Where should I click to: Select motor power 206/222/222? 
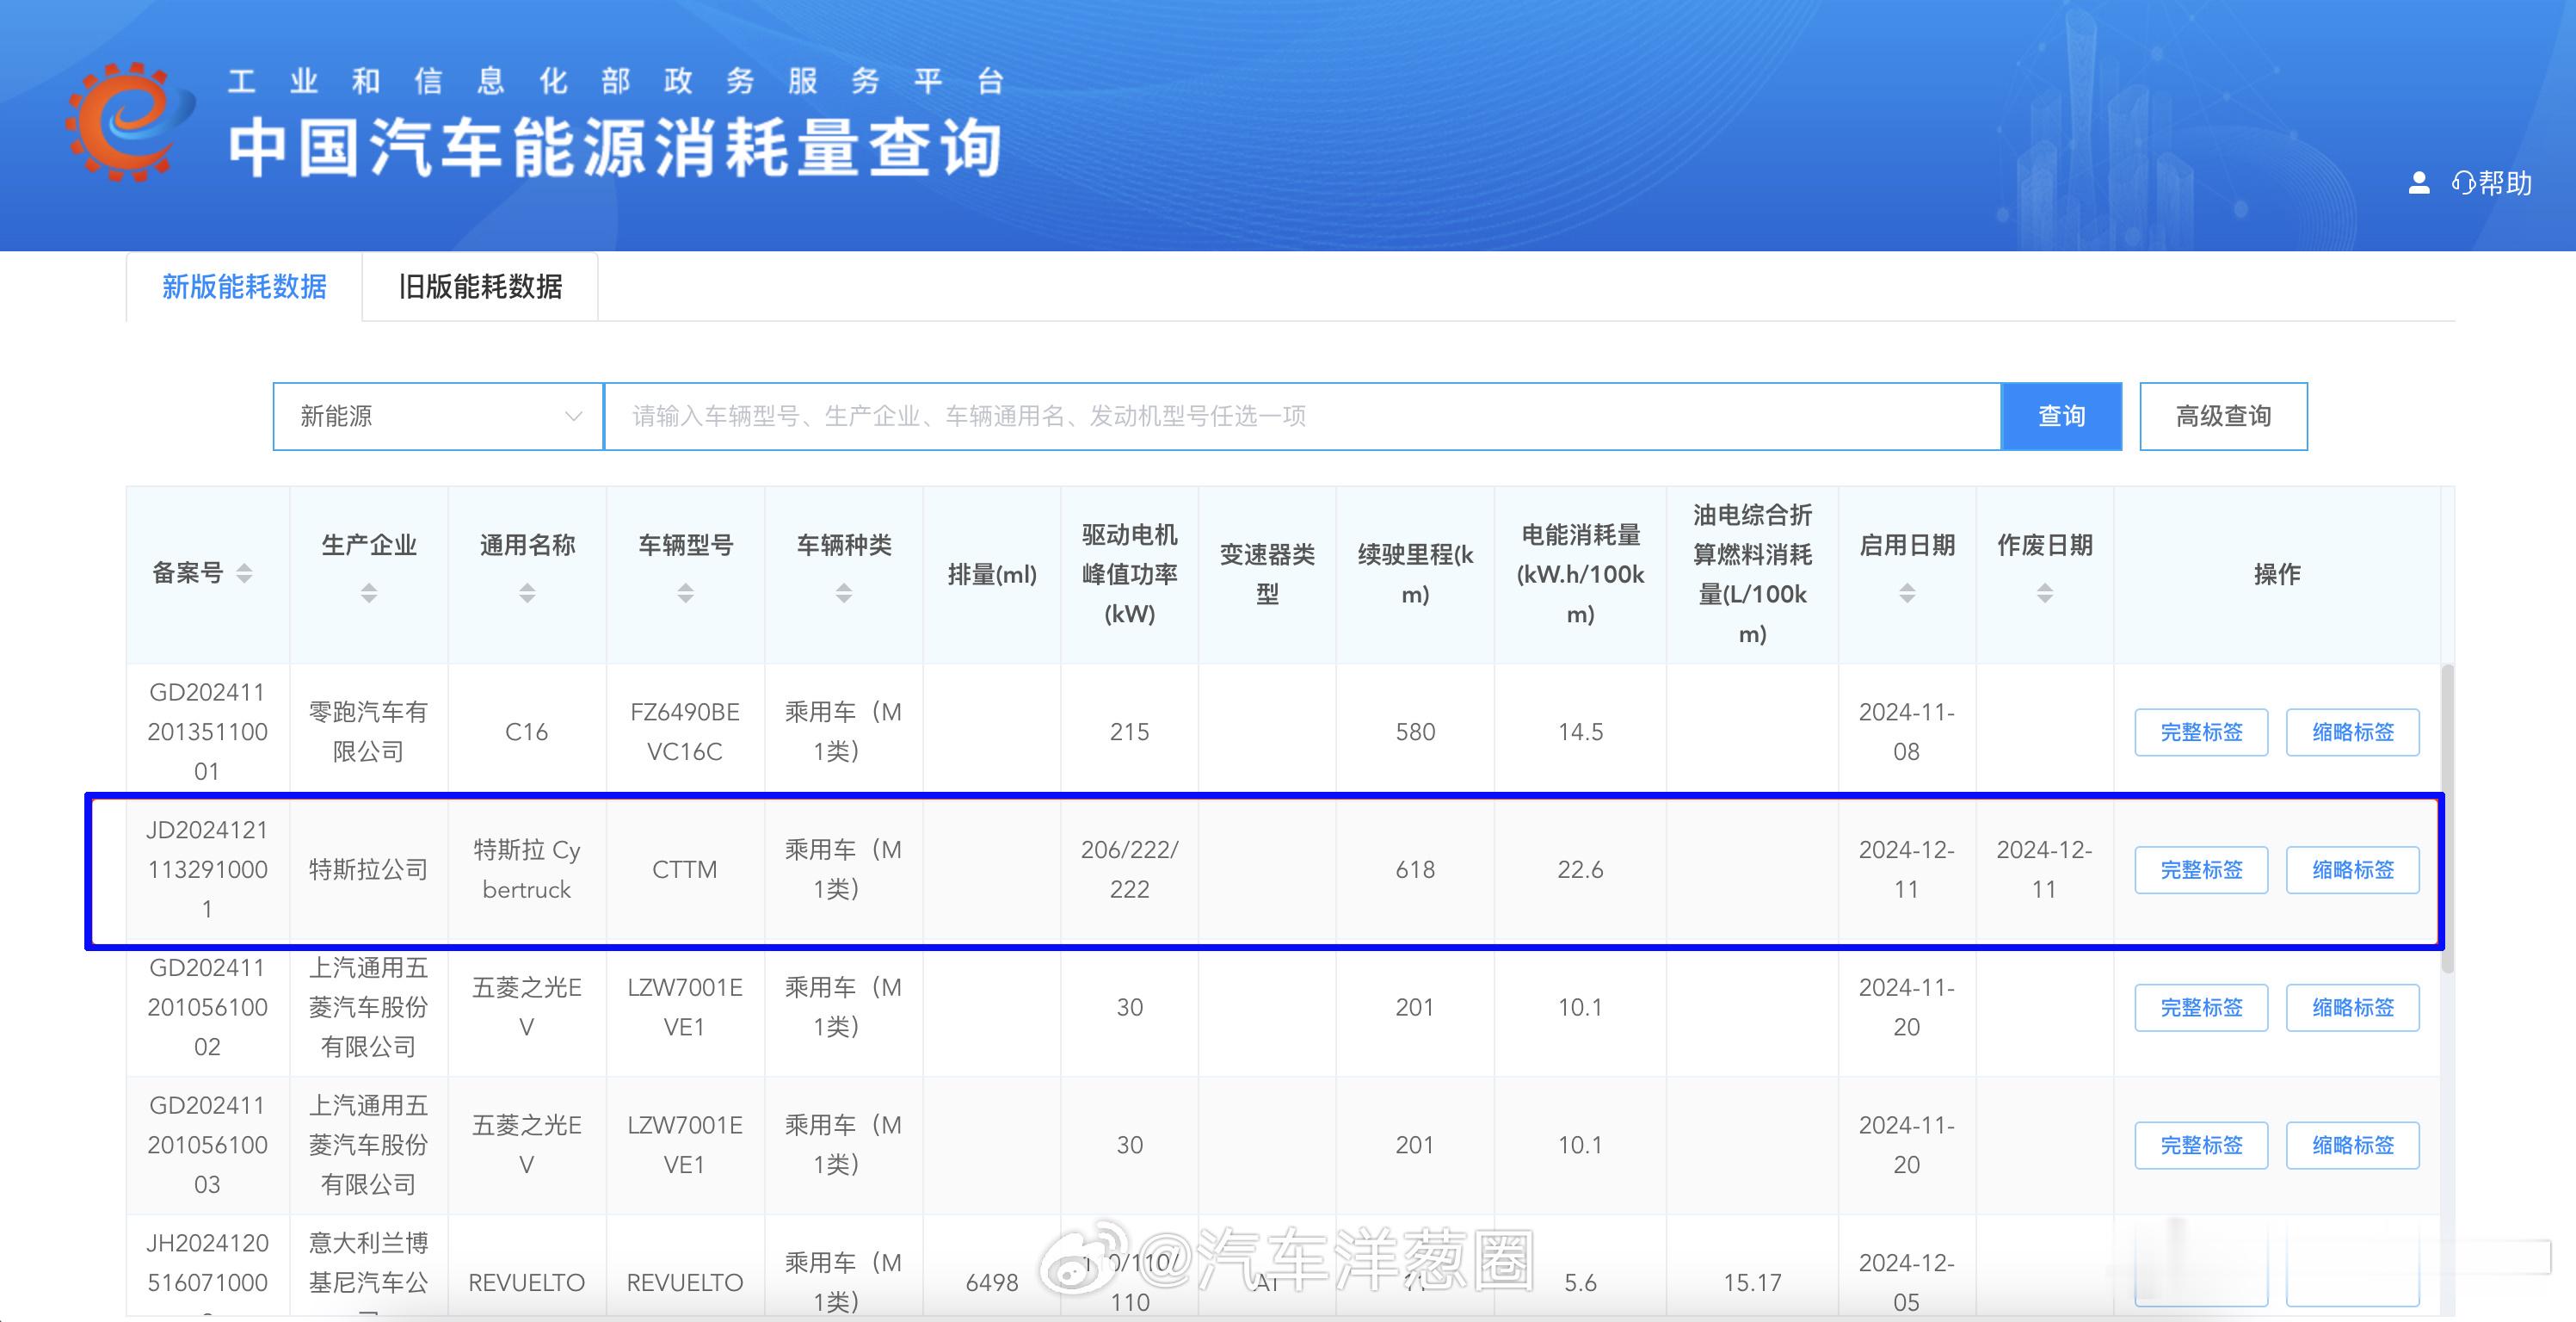(1129, 870)
